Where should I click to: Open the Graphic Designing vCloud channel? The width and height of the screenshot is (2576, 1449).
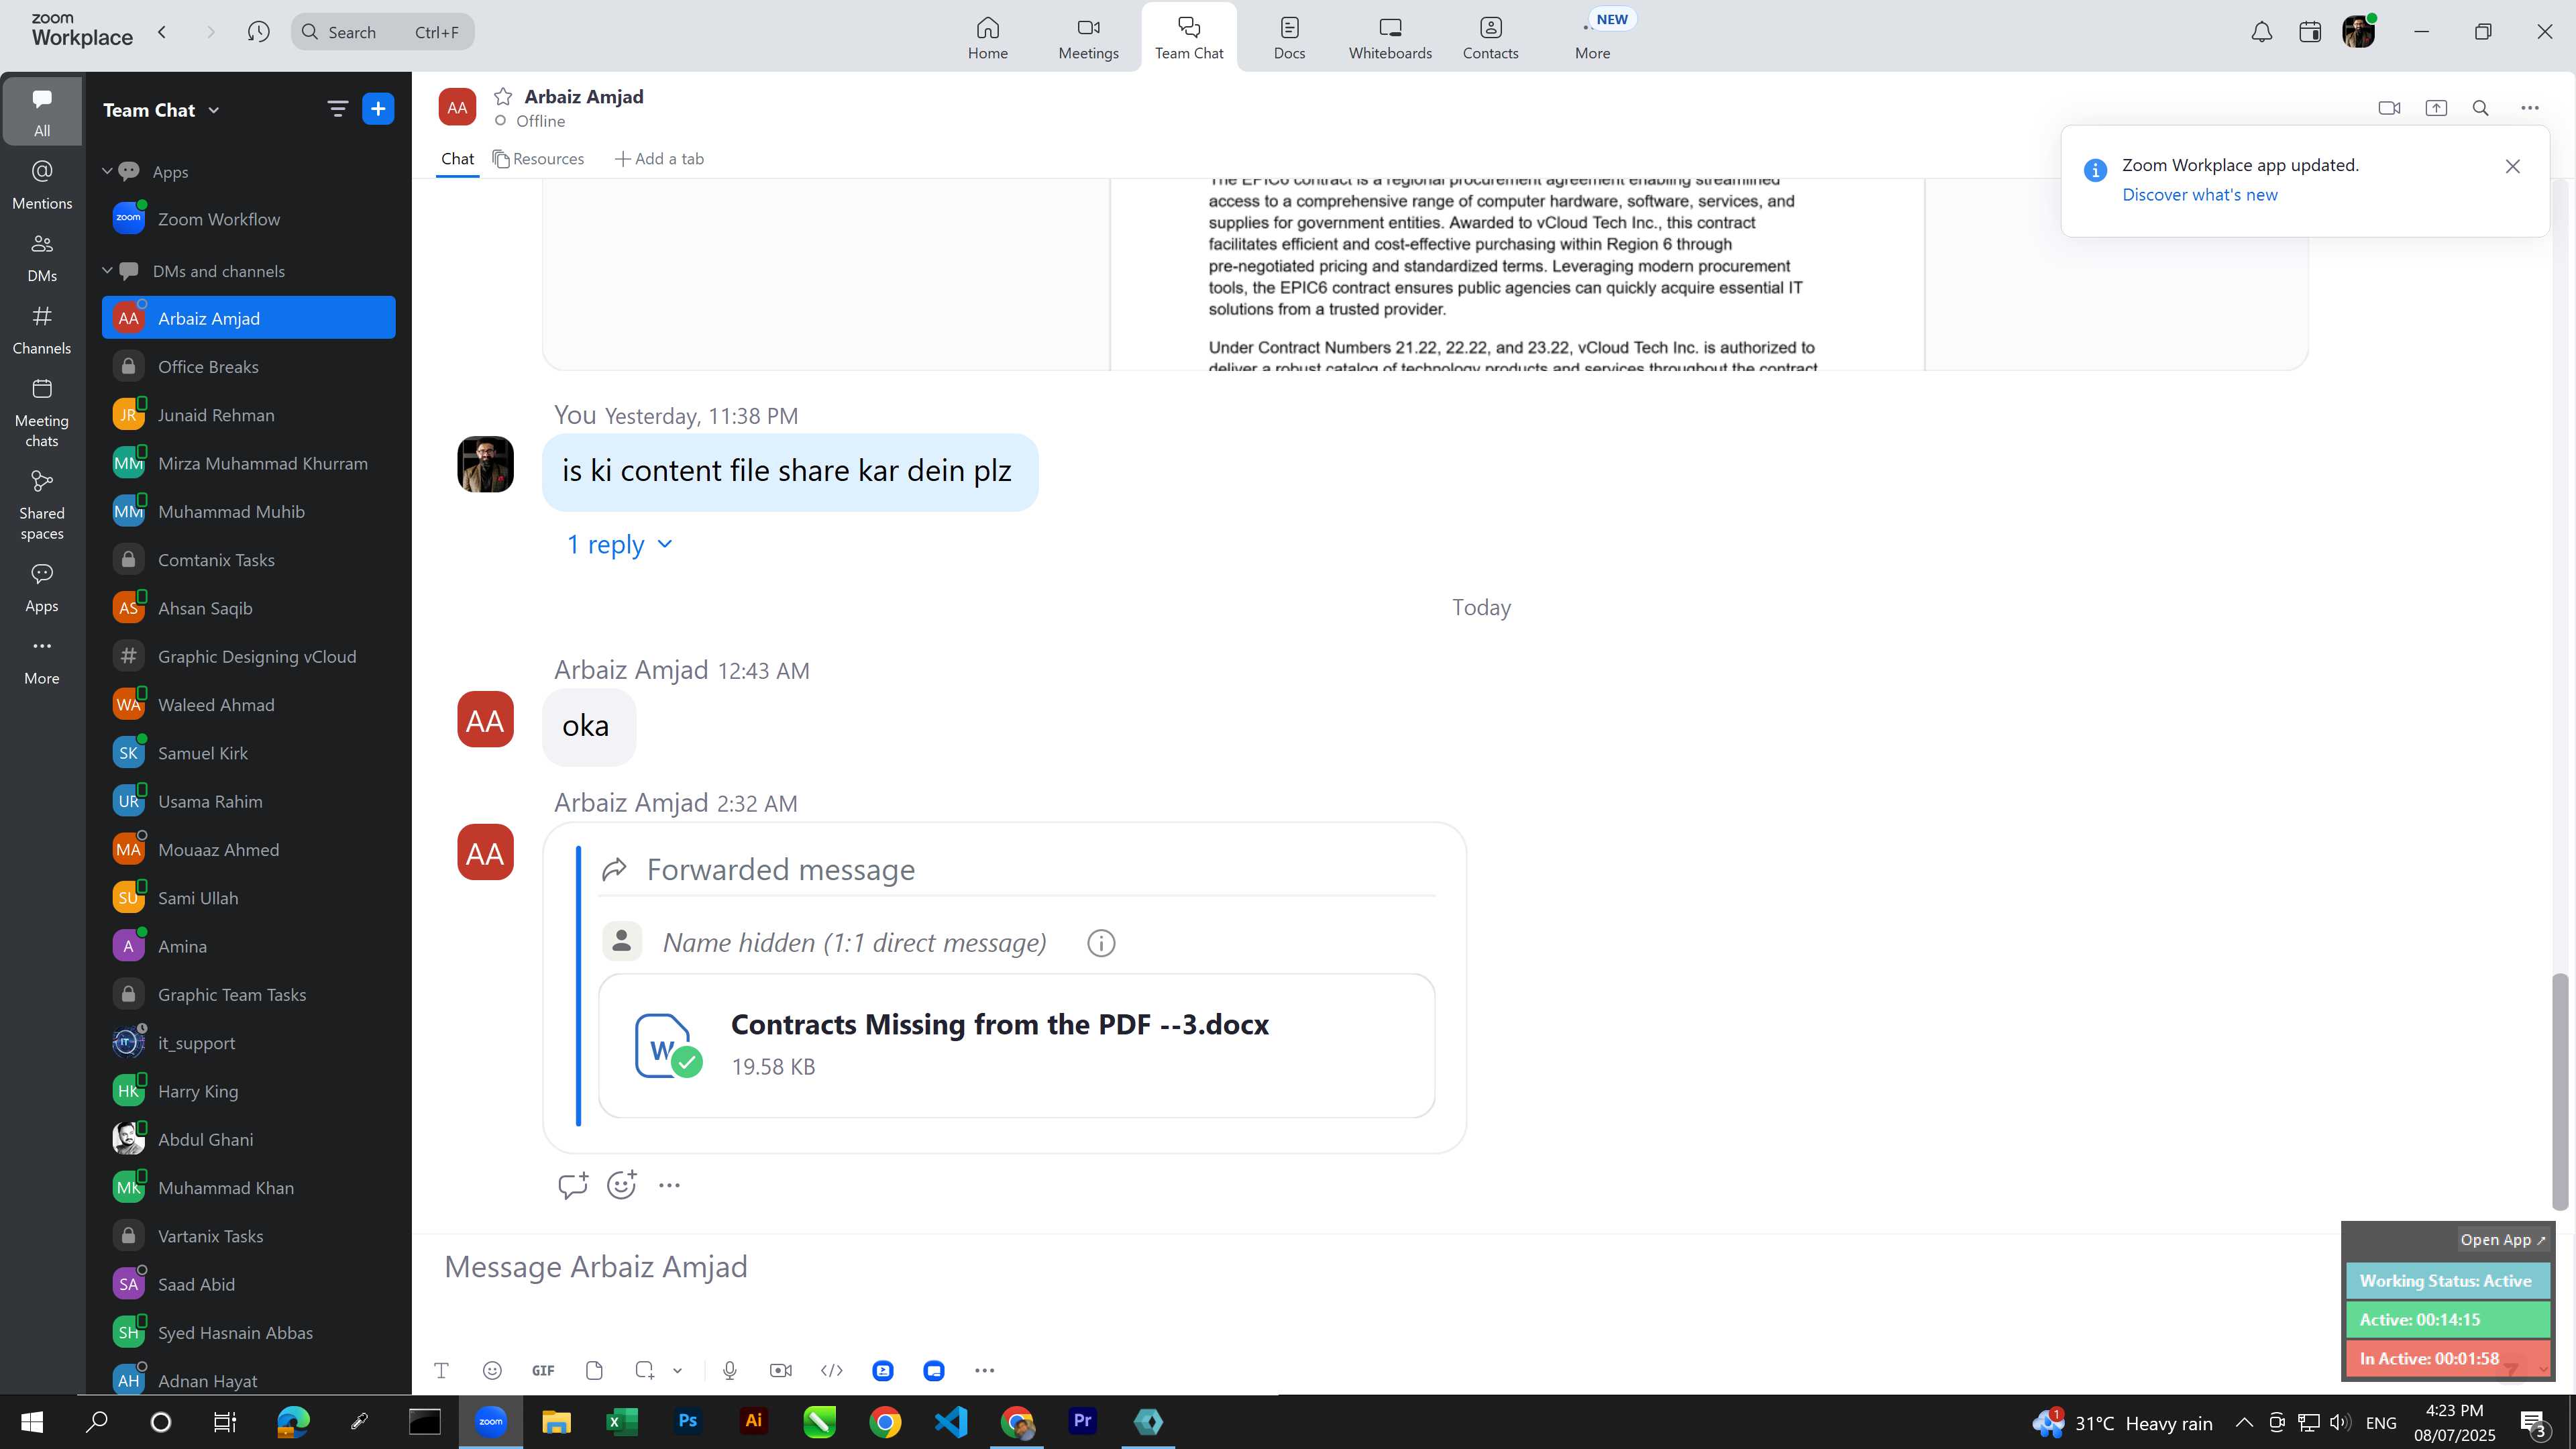click(248, 656)
